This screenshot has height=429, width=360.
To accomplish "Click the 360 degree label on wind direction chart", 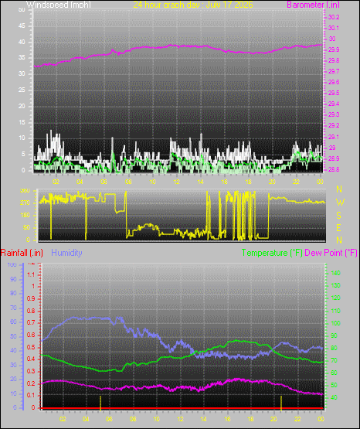I will 25,191.
